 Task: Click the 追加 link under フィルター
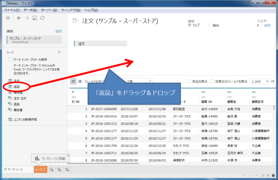coord(267,25)
